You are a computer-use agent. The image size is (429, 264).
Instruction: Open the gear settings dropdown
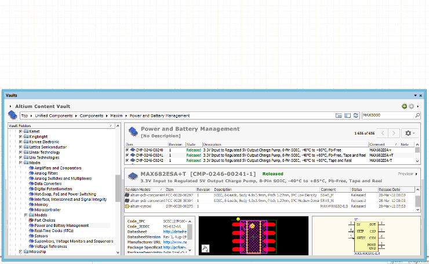(x=410, y=133)
